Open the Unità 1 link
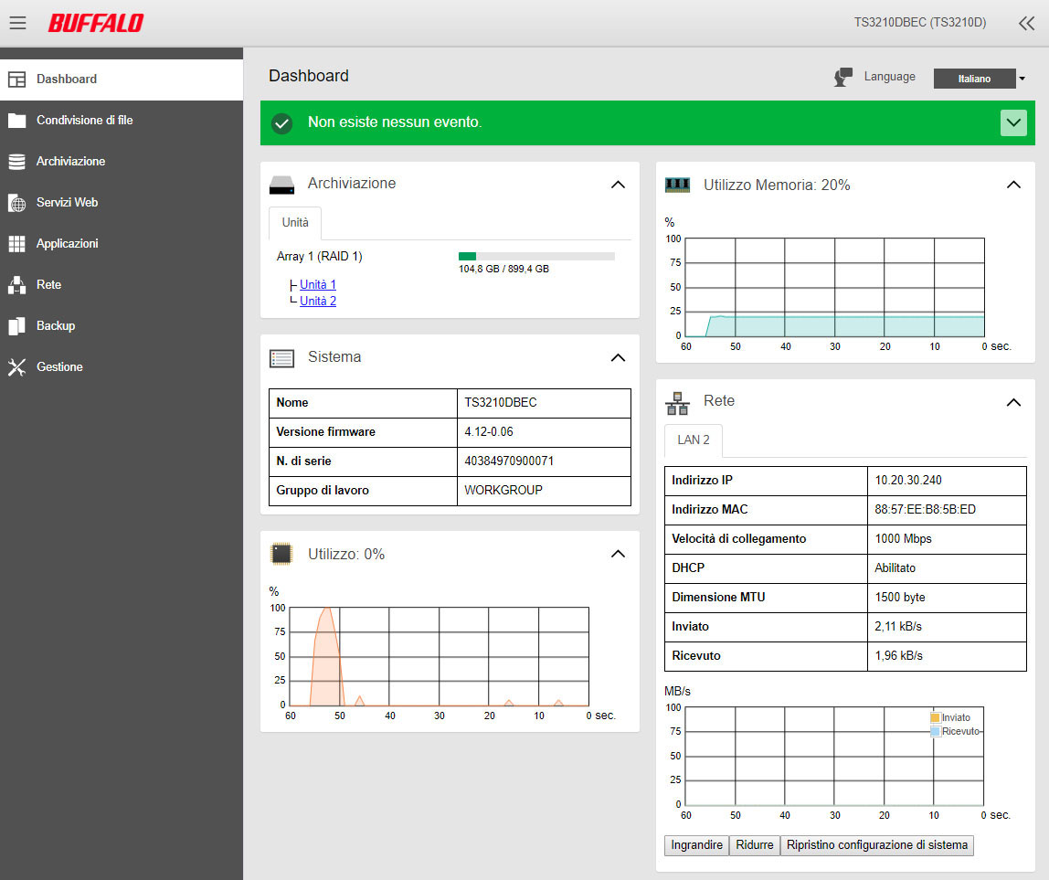Screen dimensions: 1049x880 point(318,285)
